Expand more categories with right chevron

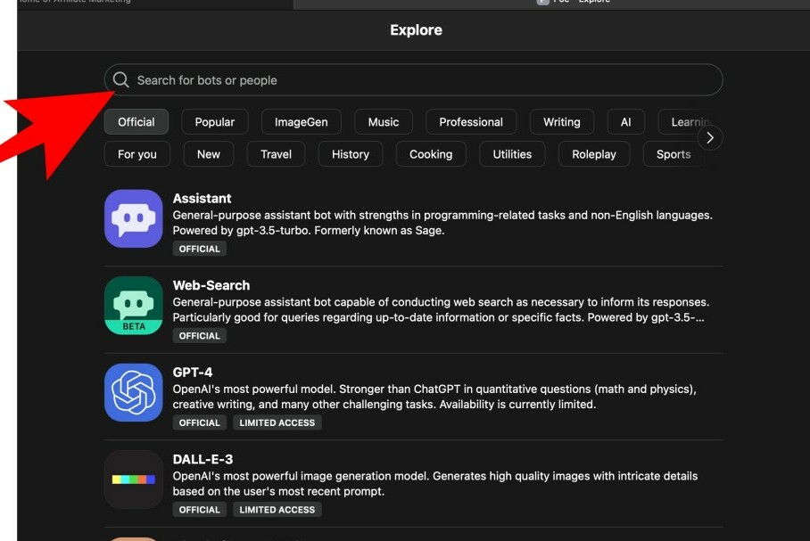pyautogui.click(x=709, y=137)
